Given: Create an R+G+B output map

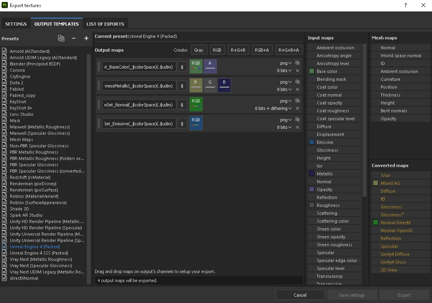Looking at the screenshot, I should pyautogui.click(x=238, y=50).
